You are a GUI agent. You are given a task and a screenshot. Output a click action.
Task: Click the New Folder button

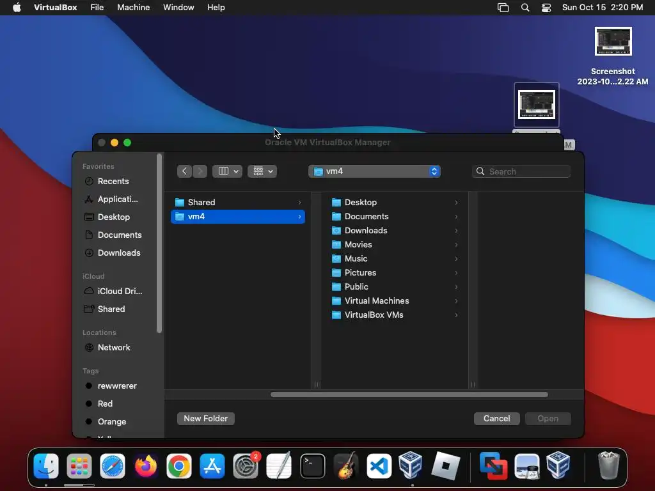click(x=206, y=419)
